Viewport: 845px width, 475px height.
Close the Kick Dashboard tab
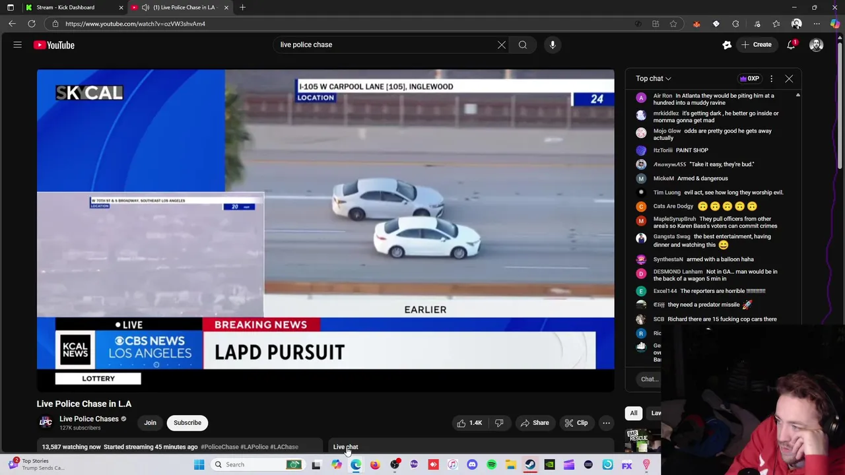[121, 7]
